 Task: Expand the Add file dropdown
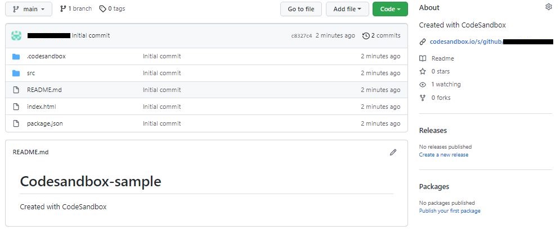coord(348,9)
